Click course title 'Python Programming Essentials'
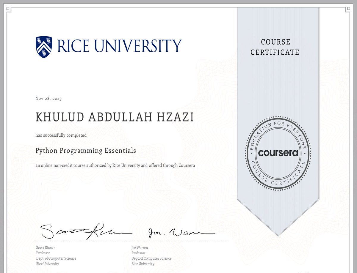 coord(86,151)
